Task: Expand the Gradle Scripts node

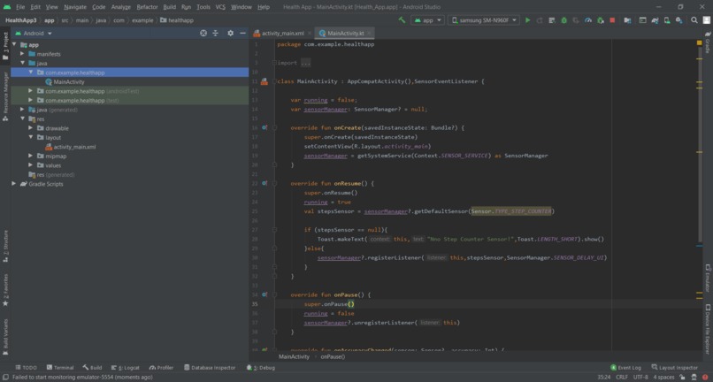Action: pos(14,183)
